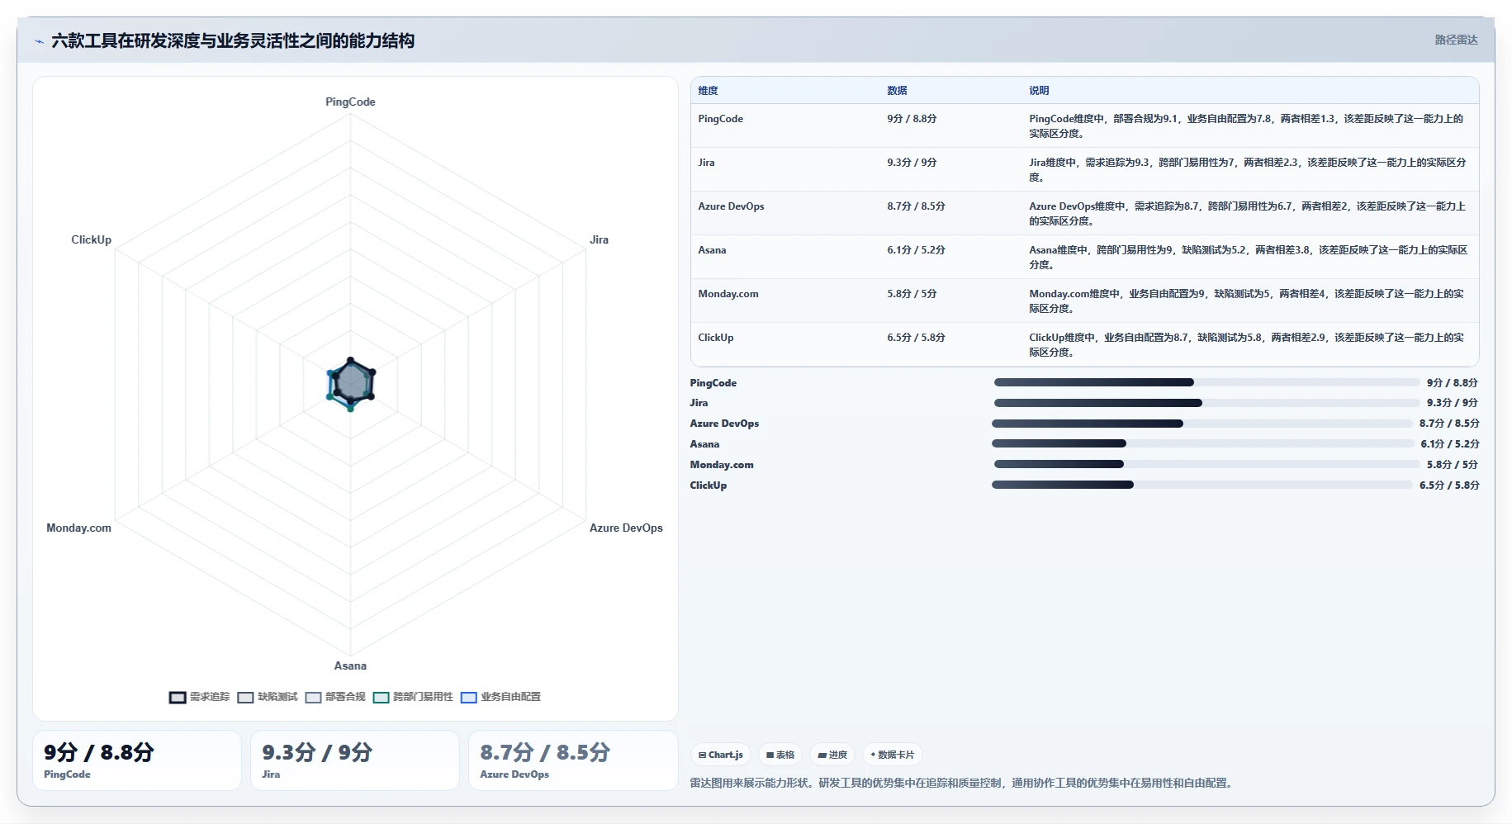Toggle 跨部门易用性 legend dataset
This screenshot has width=1512, height=824.
[x=414, y=697]
